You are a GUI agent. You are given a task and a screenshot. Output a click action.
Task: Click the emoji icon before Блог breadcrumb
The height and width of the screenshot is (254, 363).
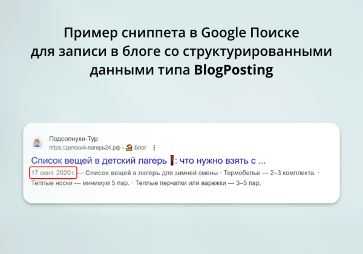tap(129, 147)
